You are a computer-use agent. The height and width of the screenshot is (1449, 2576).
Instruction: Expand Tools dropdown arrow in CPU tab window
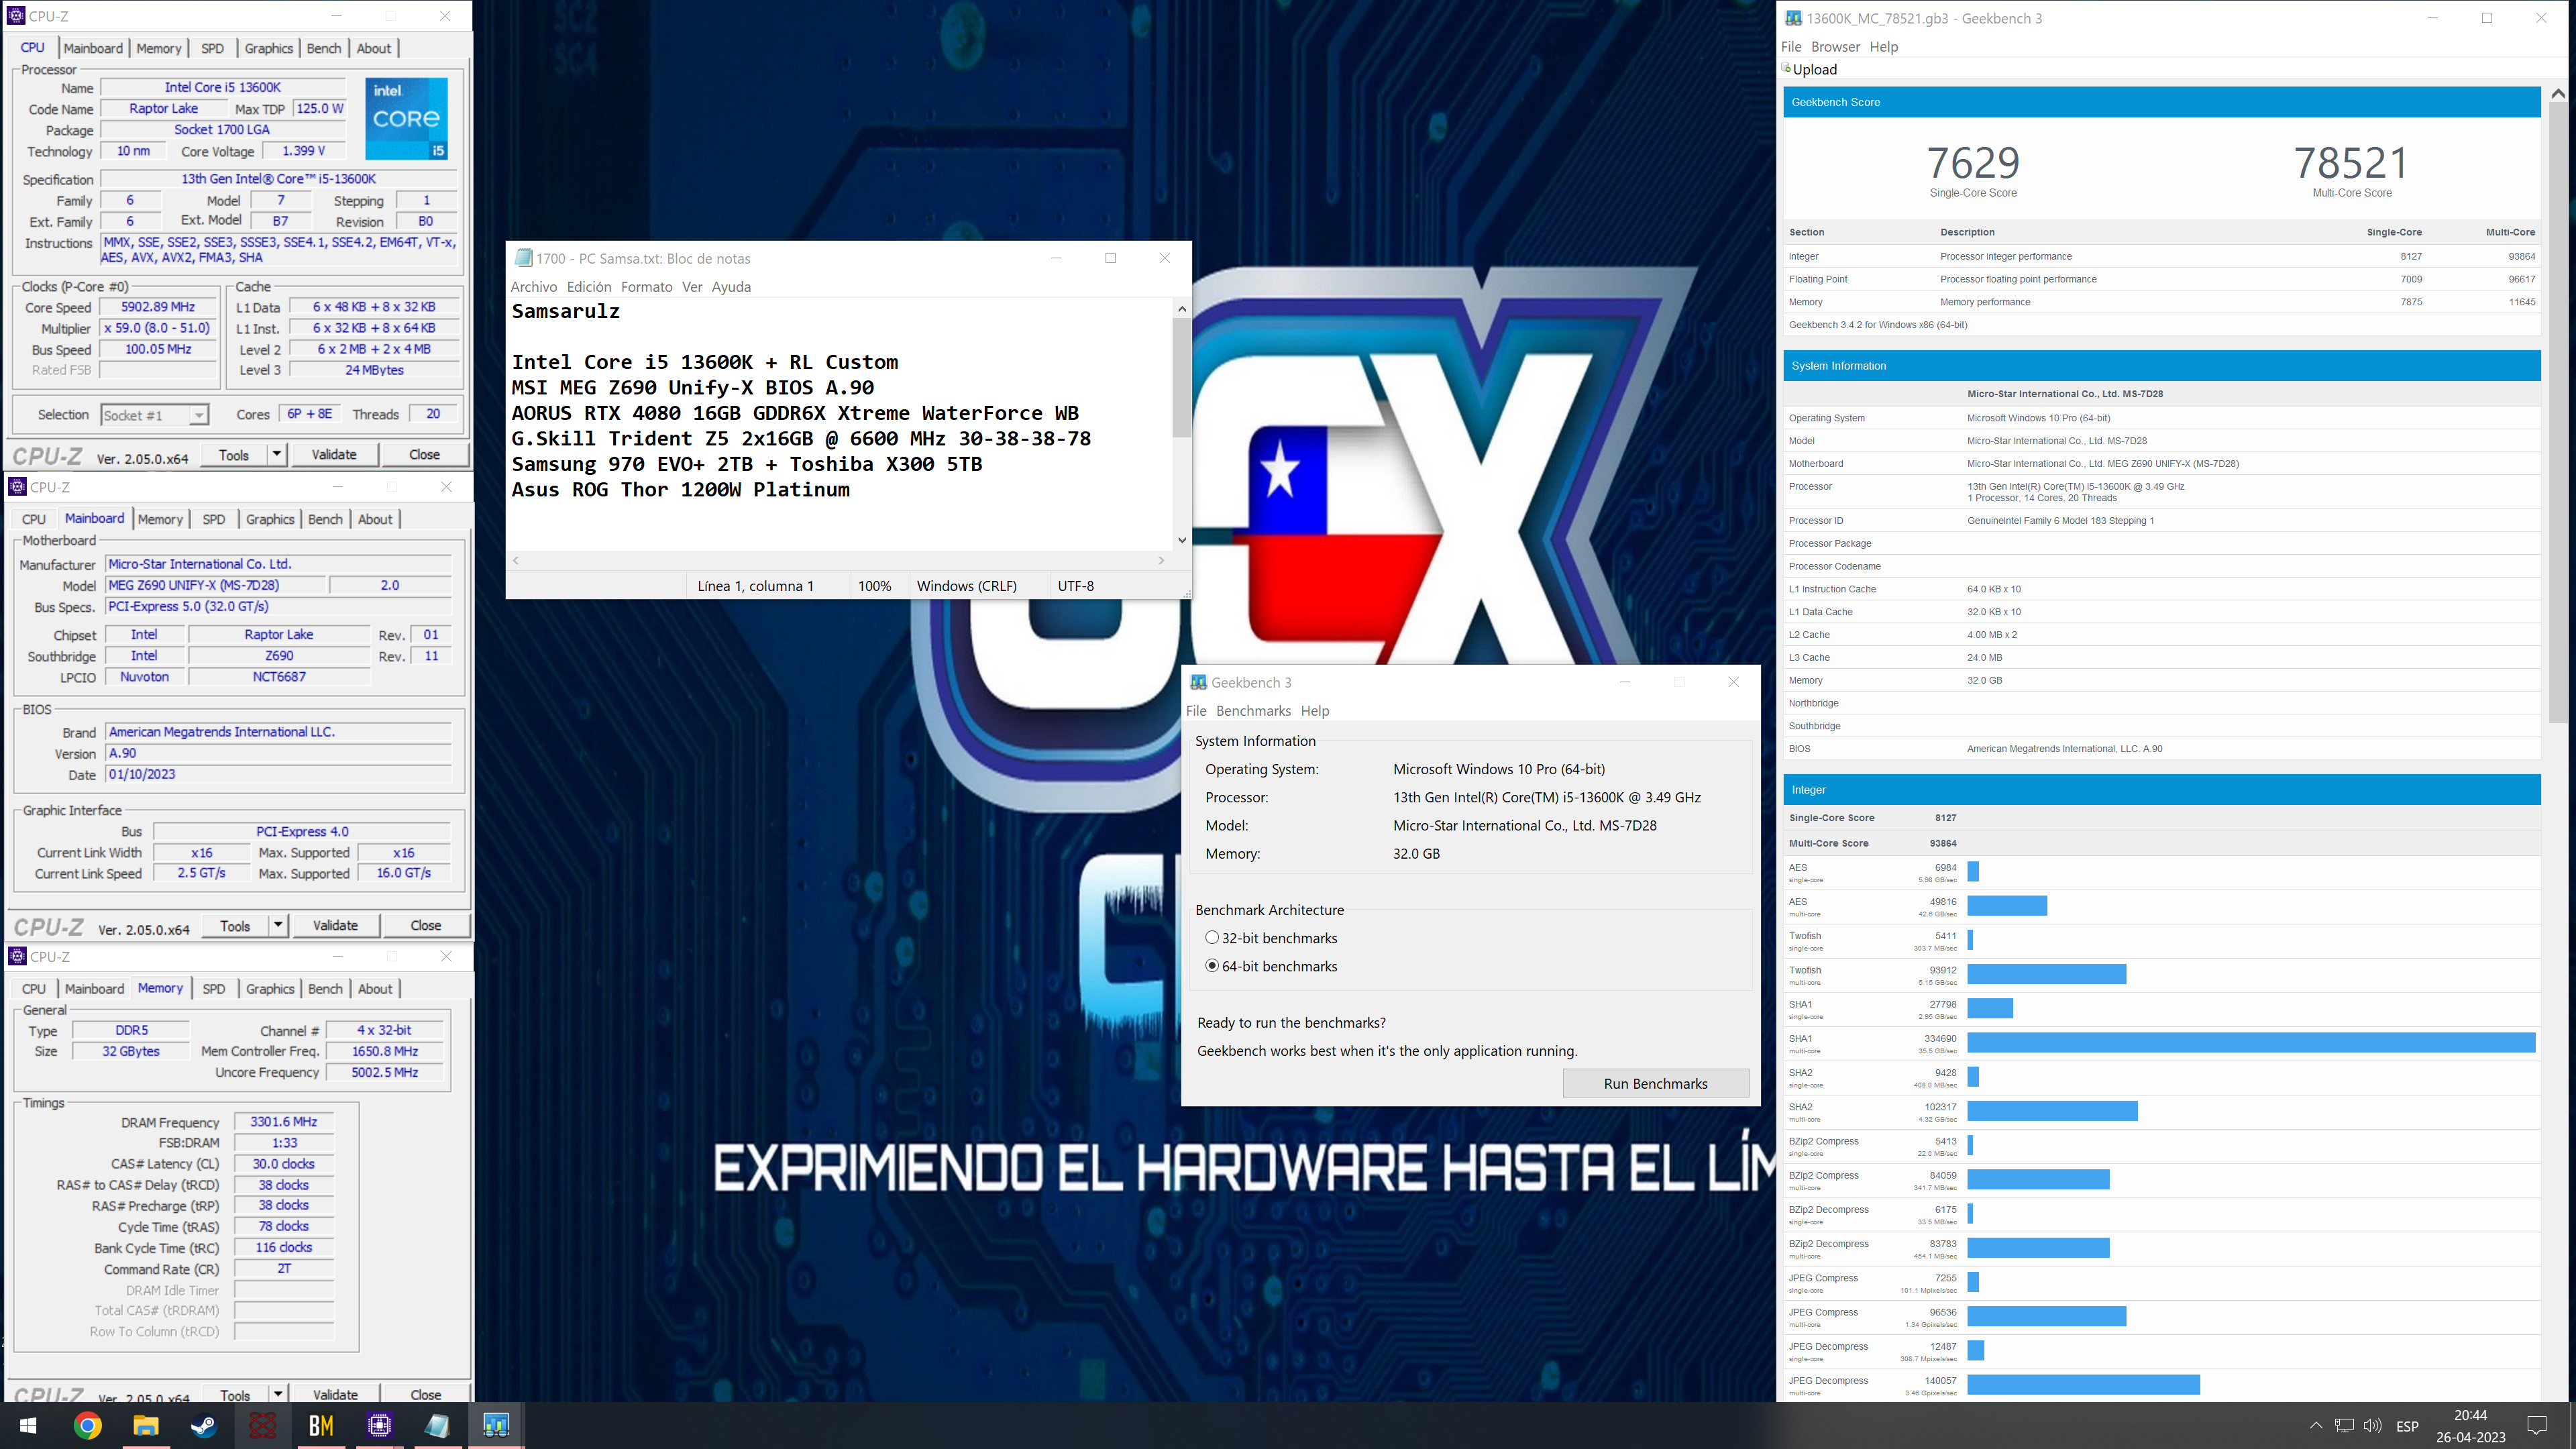click(x=277, y=454)
